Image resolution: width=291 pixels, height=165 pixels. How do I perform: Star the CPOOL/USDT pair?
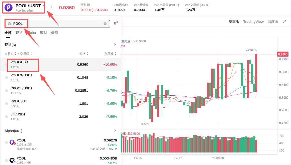6,90
